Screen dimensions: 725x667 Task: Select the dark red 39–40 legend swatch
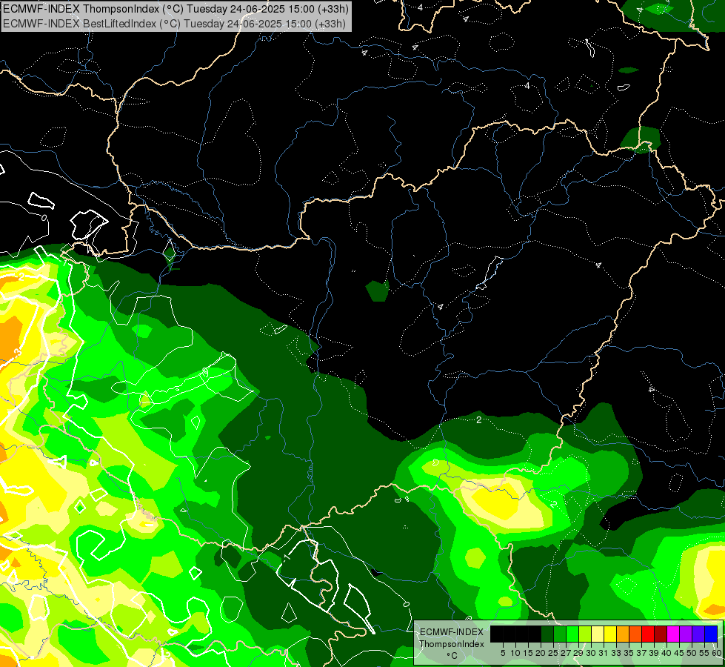pos(661,634)
